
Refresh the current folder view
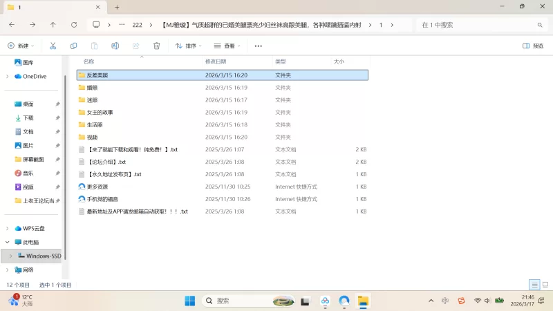(x=74, y=25)
